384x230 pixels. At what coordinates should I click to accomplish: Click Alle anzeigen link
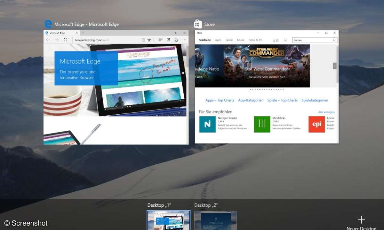326,112
